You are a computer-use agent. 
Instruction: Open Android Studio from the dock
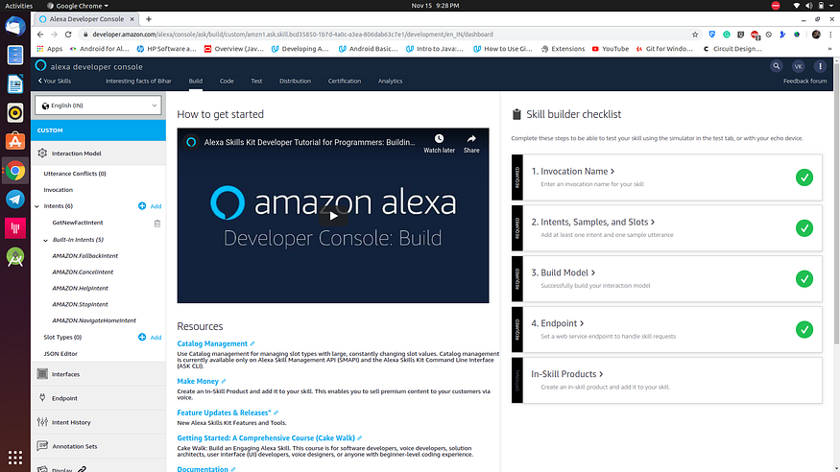click(x=15, y=257)
